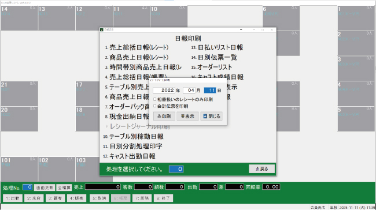
Task: Open 12. キャスト出勤日報
Action: [129, 156]
